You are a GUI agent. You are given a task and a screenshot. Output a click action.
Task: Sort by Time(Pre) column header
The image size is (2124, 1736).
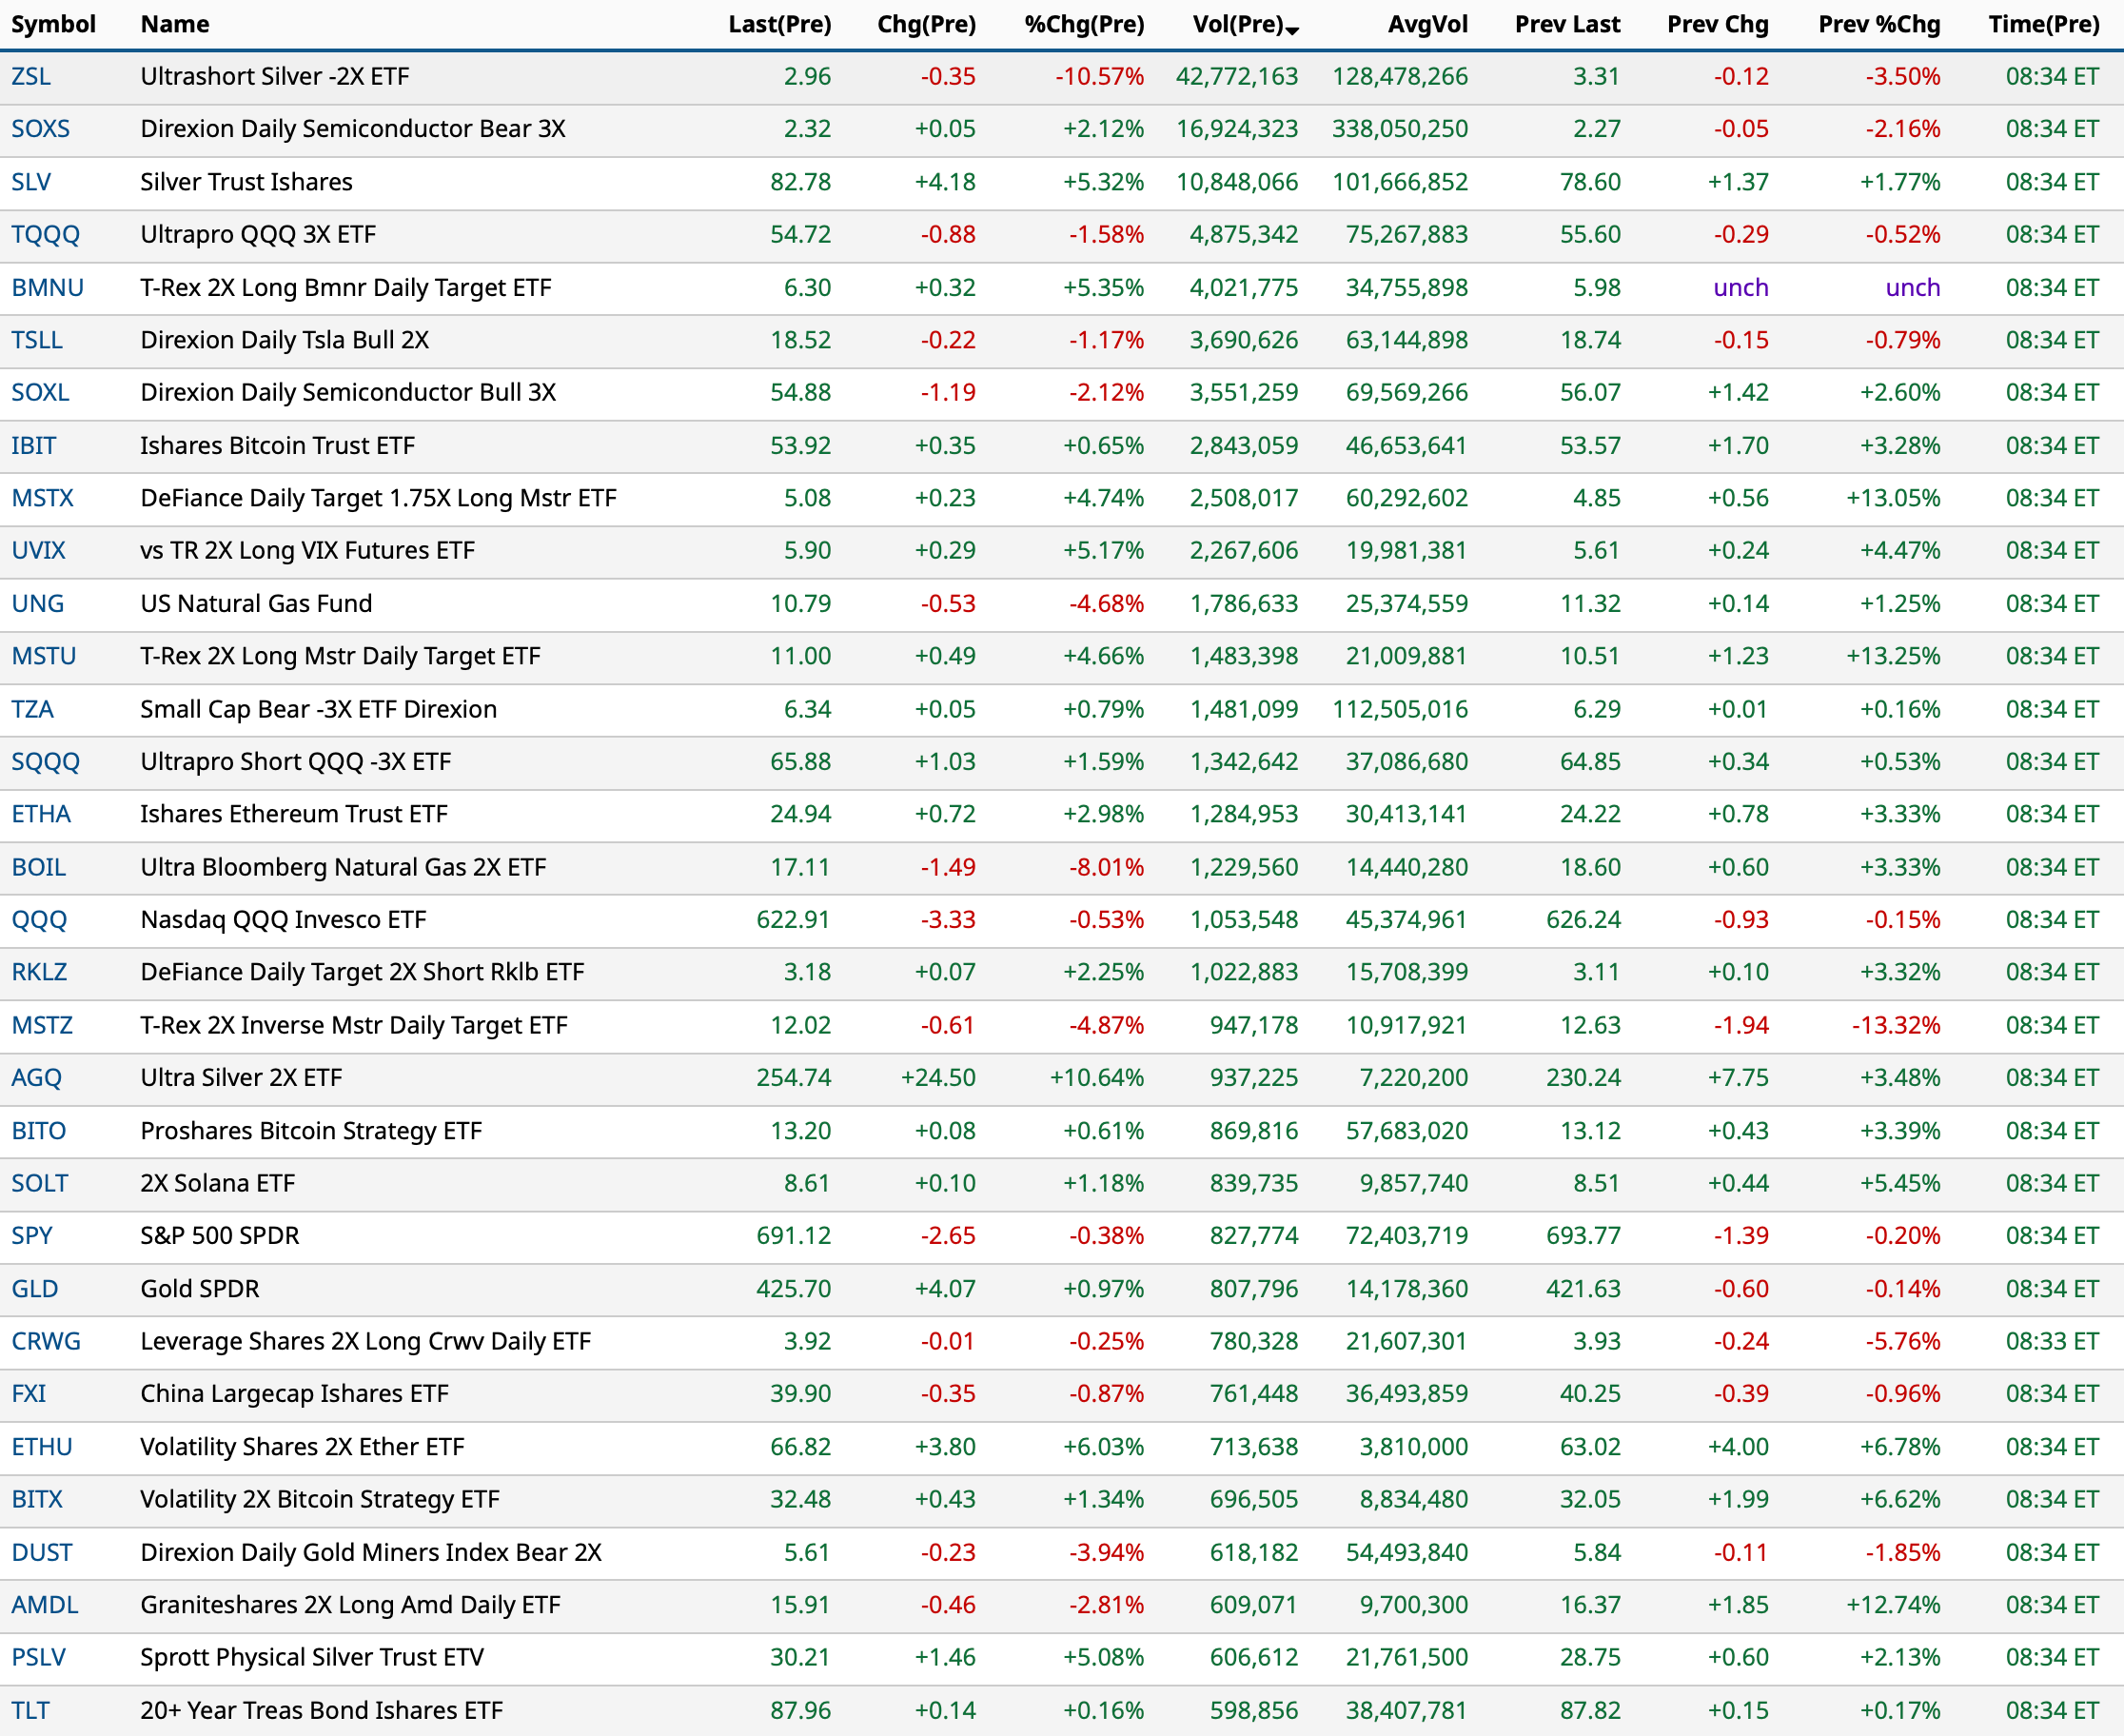click(x=2043, y=24)
